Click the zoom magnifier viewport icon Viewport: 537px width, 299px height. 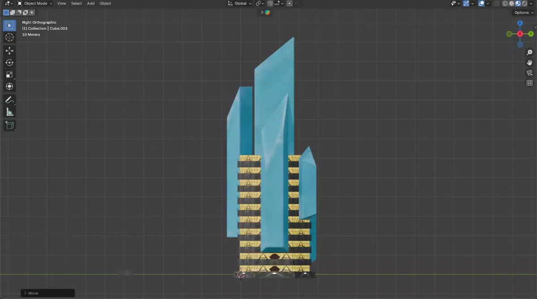click(529, 53)
